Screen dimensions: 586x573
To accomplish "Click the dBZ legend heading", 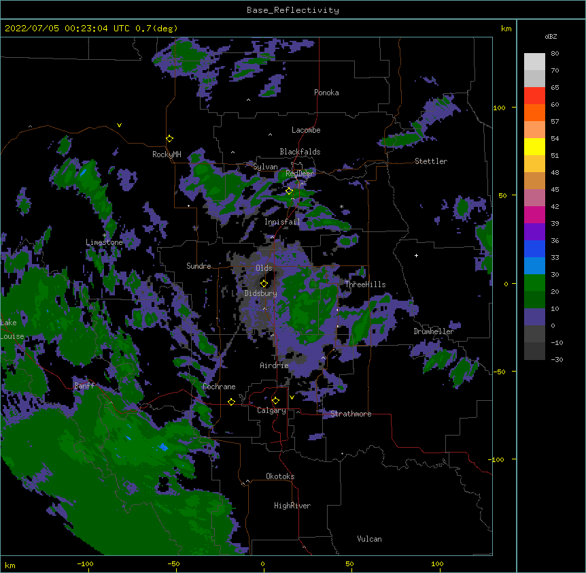I will pos(551,37).
